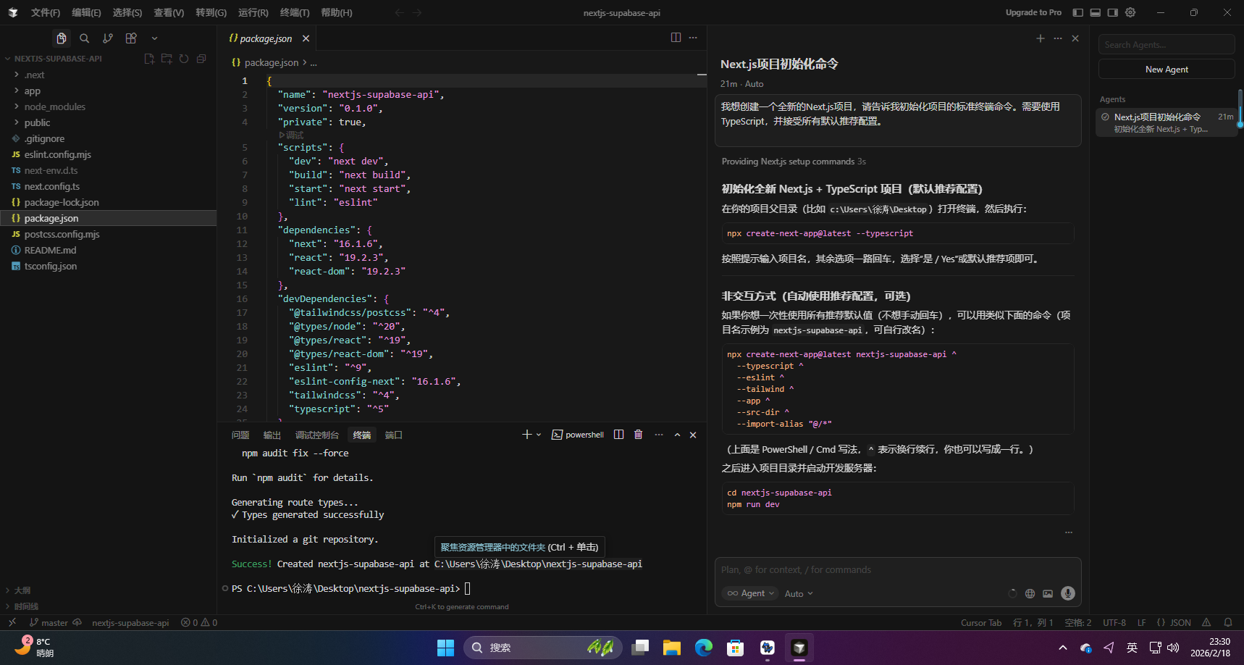The height and width of the screenshot is (665, 1244).
Task: Toggle the primary sidebar layout button
Action: pos(1077,12)
